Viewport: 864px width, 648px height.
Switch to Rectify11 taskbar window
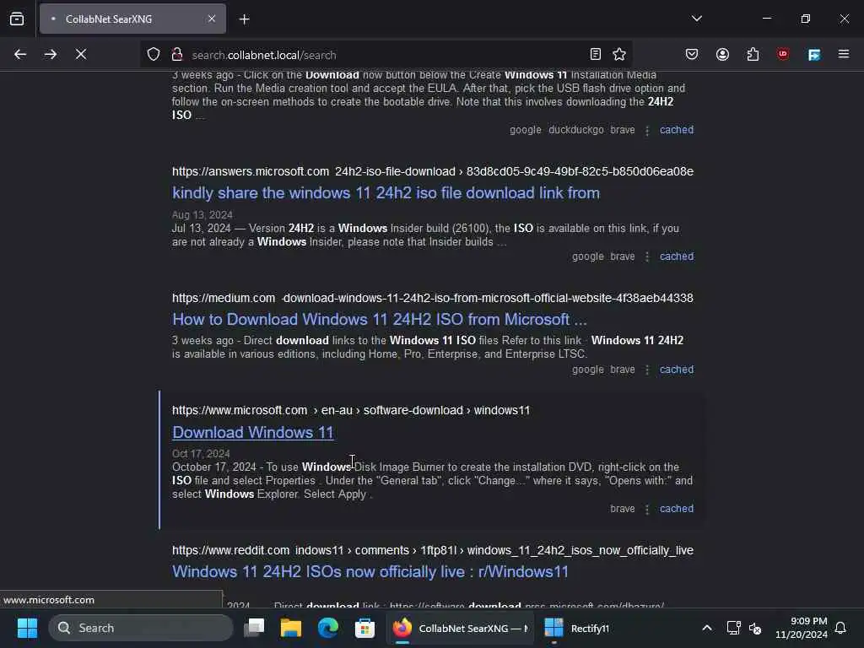pos(577,628)
